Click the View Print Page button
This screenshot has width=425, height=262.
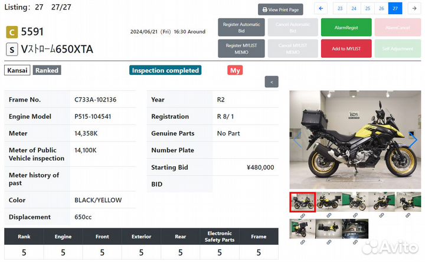tap(280, 9)
